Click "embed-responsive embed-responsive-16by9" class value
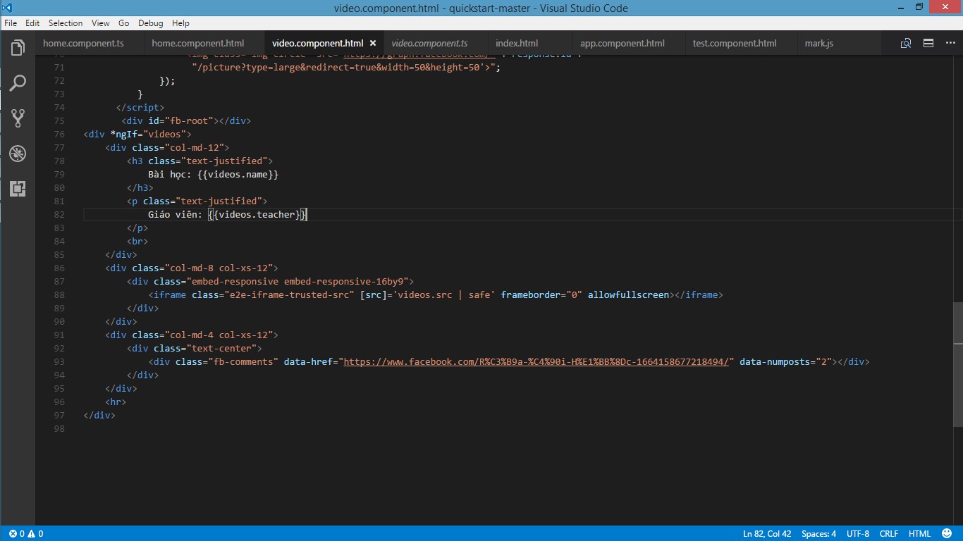The width and height of the screenshot is (963, 541). coord(300,281)
